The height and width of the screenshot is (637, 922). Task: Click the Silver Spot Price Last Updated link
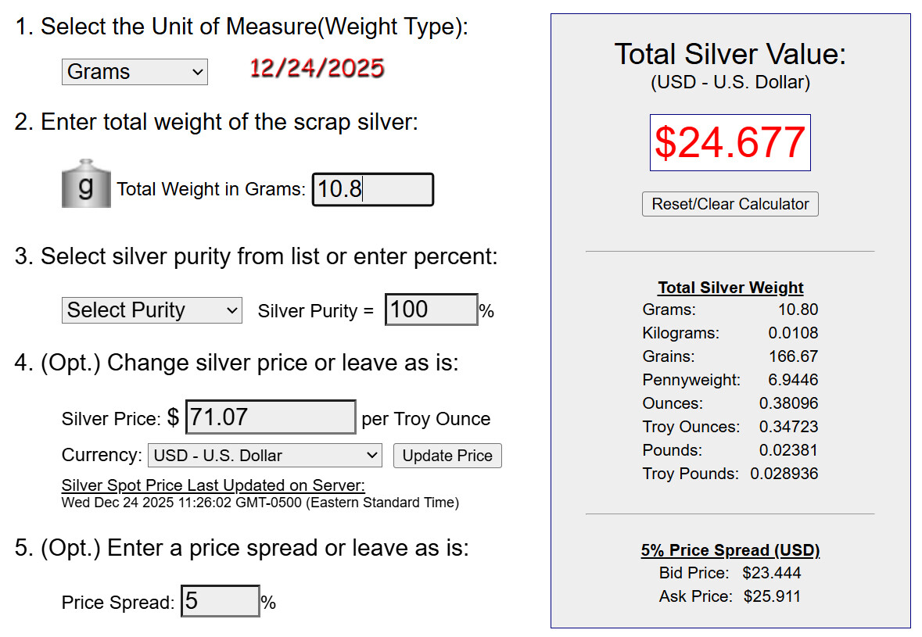[213, 485]
